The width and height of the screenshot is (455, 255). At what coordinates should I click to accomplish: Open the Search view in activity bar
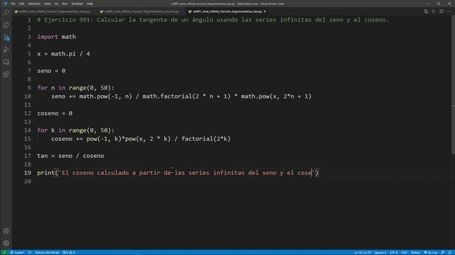click(x=6, y=13)
